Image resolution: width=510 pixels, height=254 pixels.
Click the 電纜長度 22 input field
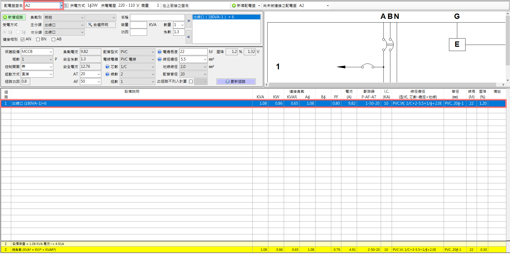pyautogui.click(x=193, y=52)
